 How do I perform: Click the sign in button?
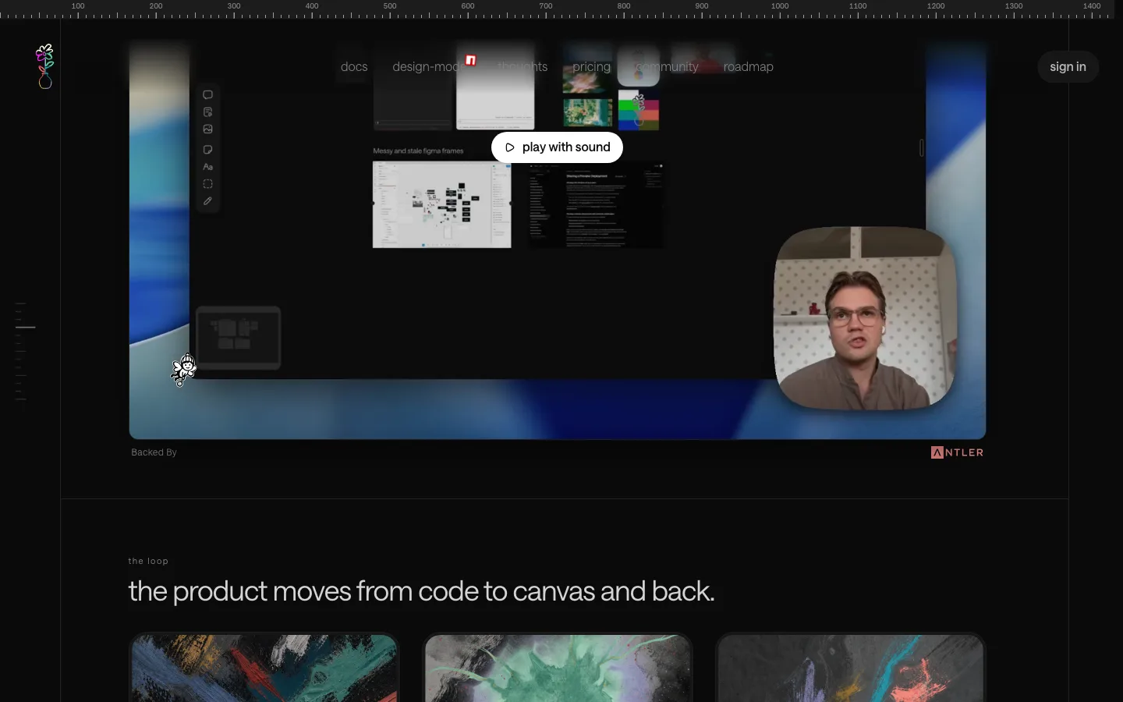(1068, 67)
